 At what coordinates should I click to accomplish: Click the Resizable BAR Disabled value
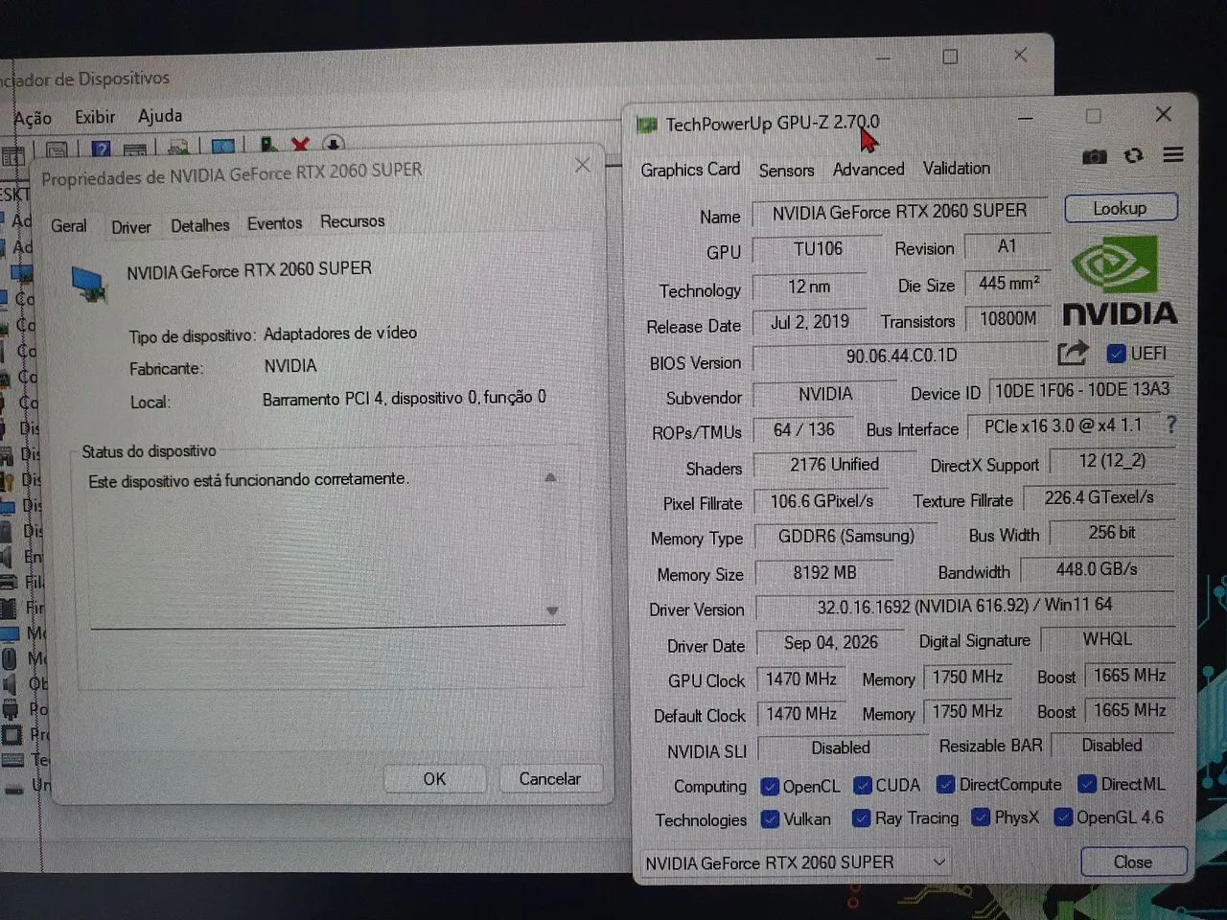pos(1112,746)
